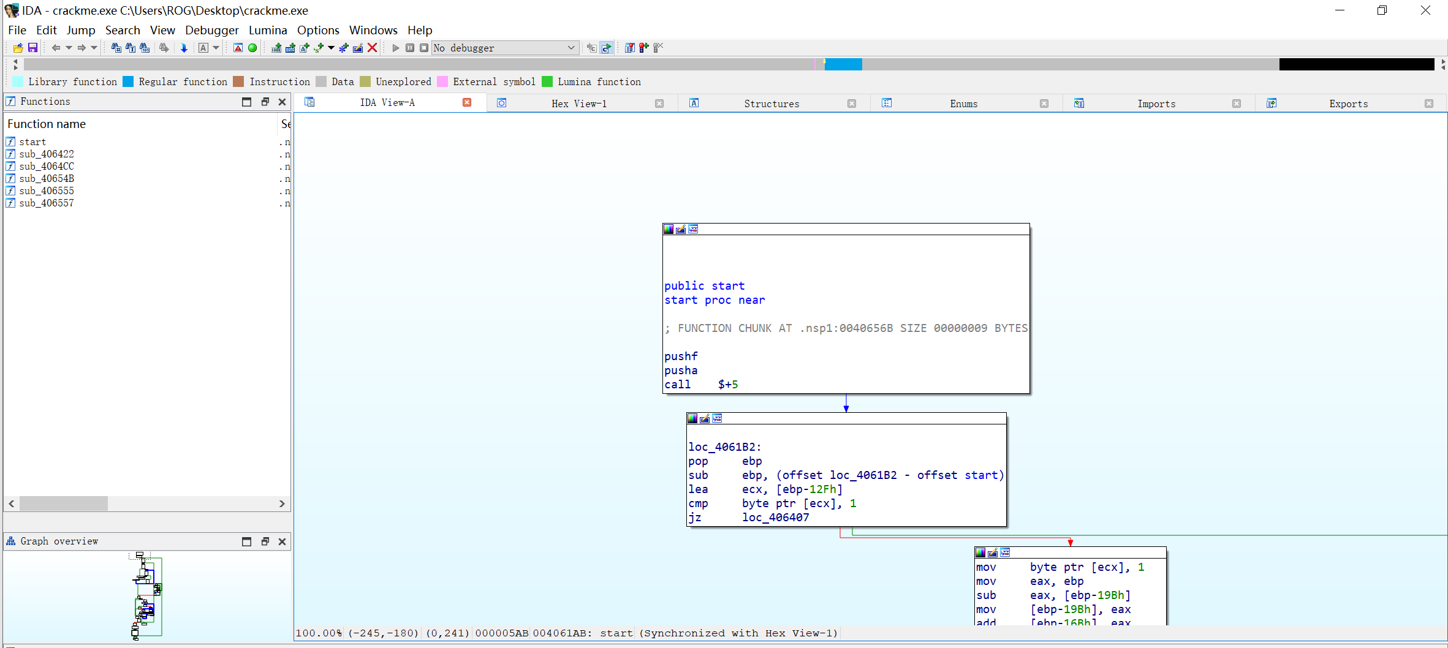1448x648 pixels.
Task: Click the breakpoint list window icon
Action: pyautogui.click(x=629, y=48)
